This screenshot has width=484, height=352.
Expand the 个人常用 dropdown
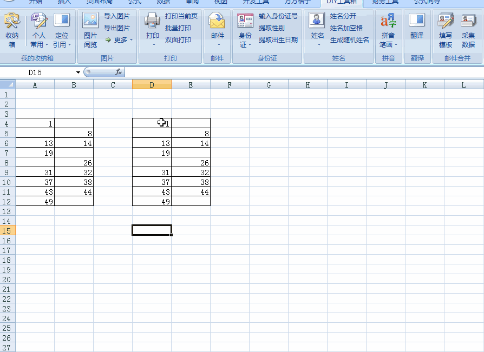click(39, 44)
